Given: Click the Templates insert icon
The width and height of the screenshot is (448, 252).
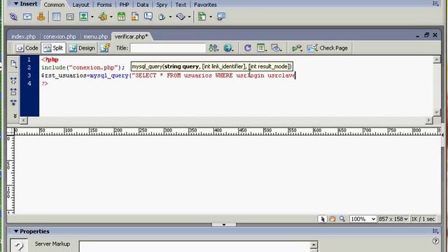Looking at the screenshot, I should 202,17.
